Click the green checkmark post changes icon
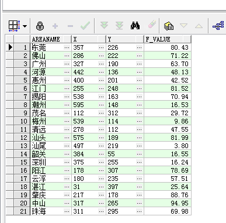The height and width of the screenshot is (223, 226). click(x=85, y=26)
